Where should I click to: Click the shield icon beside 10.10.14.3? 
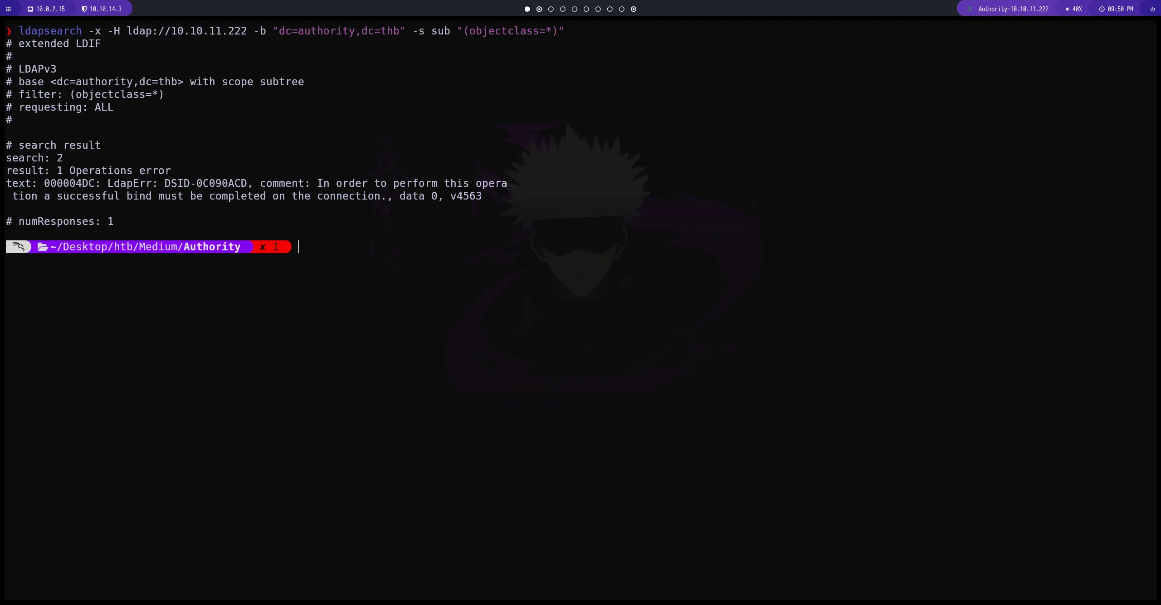pyautogui.click(x=84, y=9)
